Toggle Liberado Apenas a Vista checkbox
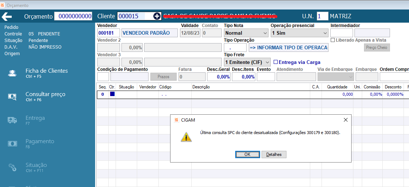Screen dimensions: 409x187 (x=333, y=40)
